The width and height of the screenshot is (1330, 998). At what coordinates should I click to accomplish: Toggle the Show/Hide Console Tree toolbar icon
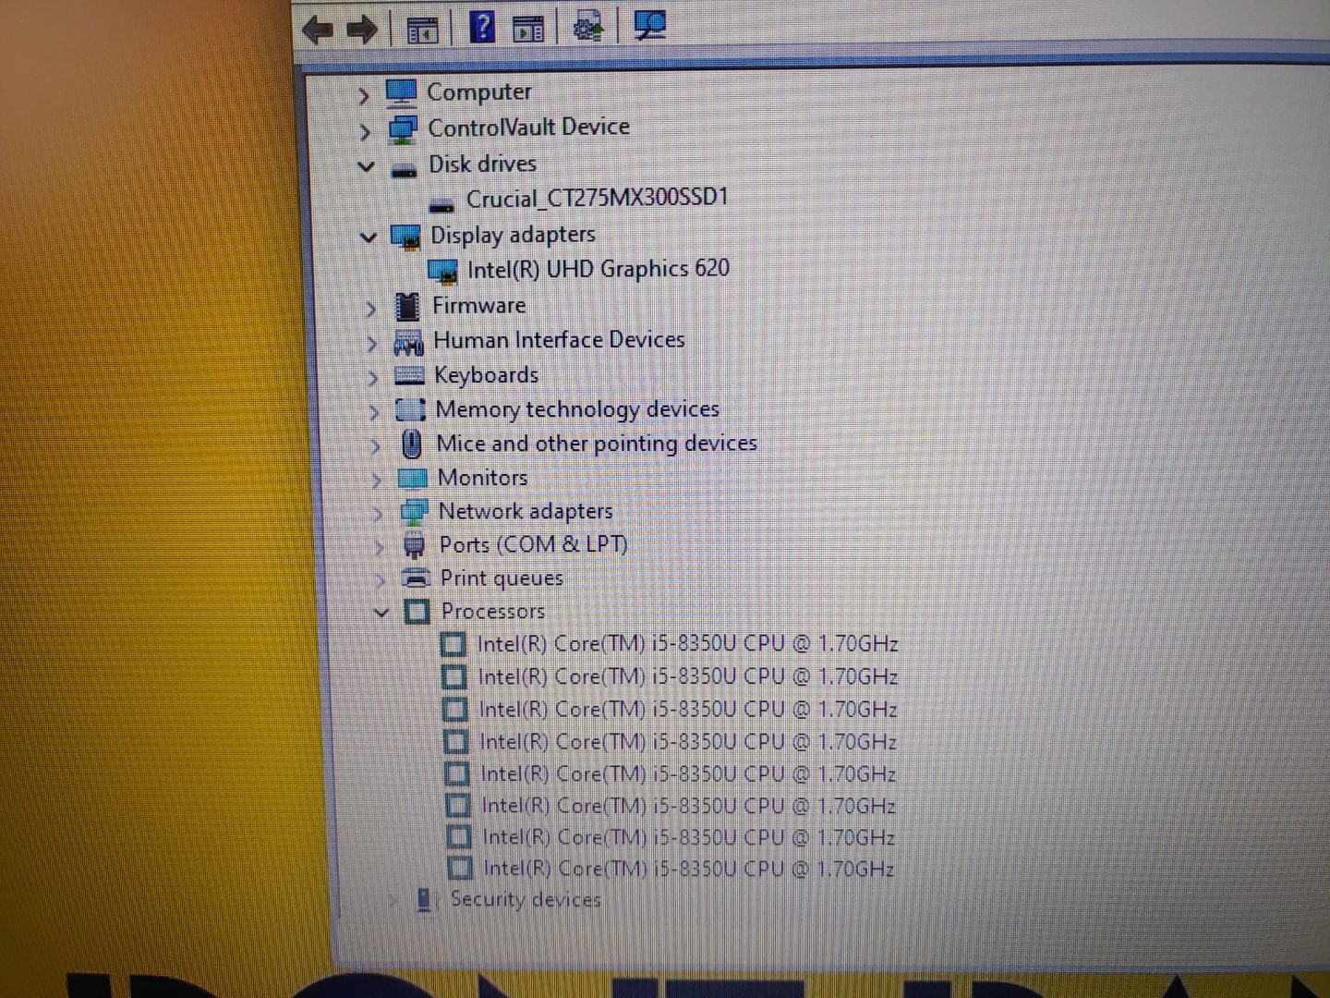pyautogui.click(x=421, y=30)
